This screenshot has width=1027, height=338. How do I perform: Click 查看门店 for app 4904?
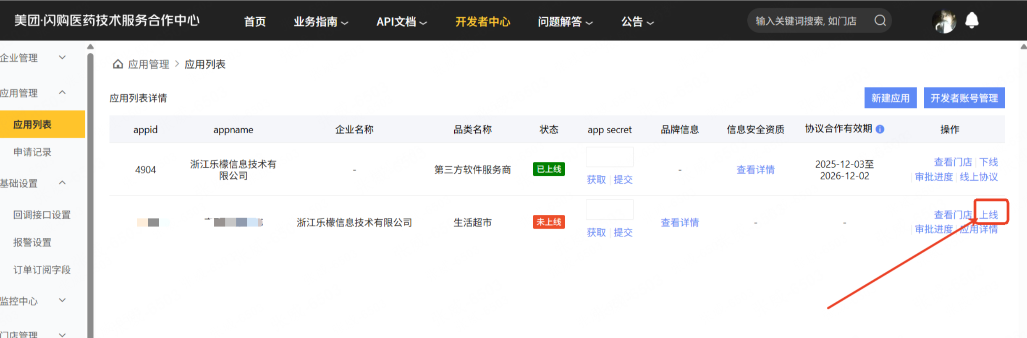click(x=953, y=162)
